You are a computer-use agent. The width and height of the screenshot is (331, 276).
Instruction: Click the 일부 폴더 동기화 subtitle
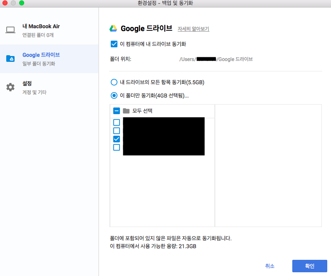(x=39, y=64)
